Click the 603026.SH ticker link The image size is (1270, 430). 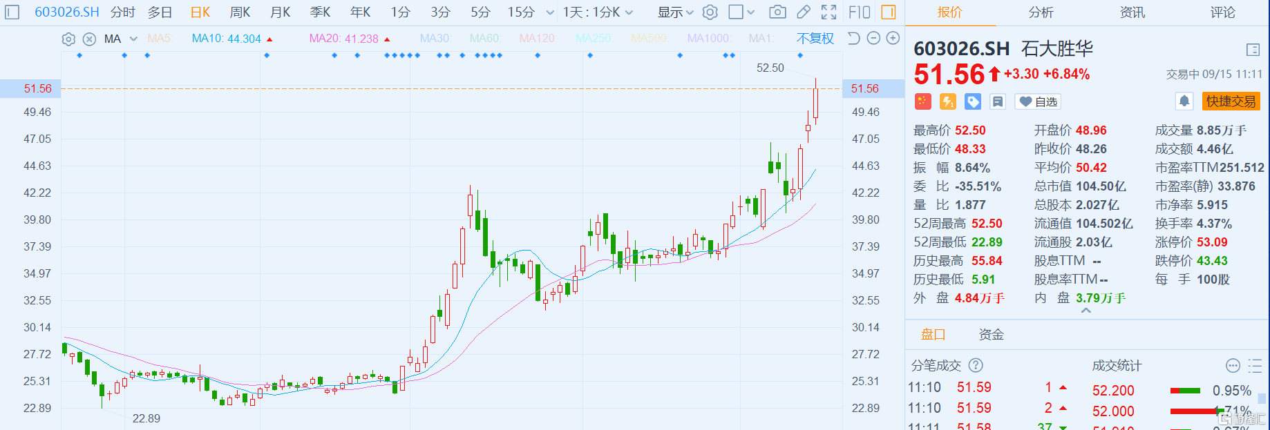point(67,12)
